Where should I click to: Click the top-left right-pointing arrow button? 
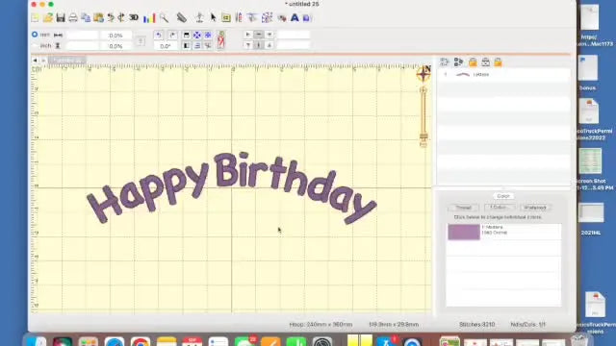pos(248,35)
